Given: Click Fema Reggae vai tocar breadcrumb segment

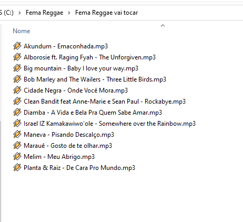Looking at the screenshot, I should pos(106,13).
